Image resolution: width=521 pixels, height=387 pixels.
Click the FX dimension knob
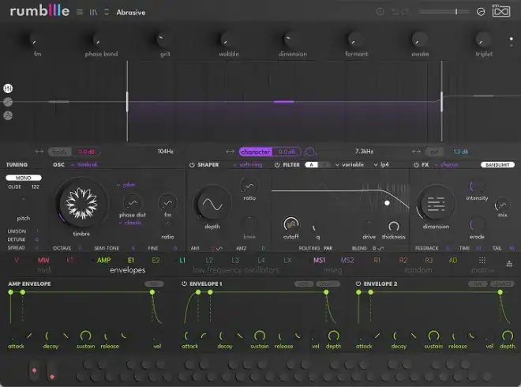436,204
